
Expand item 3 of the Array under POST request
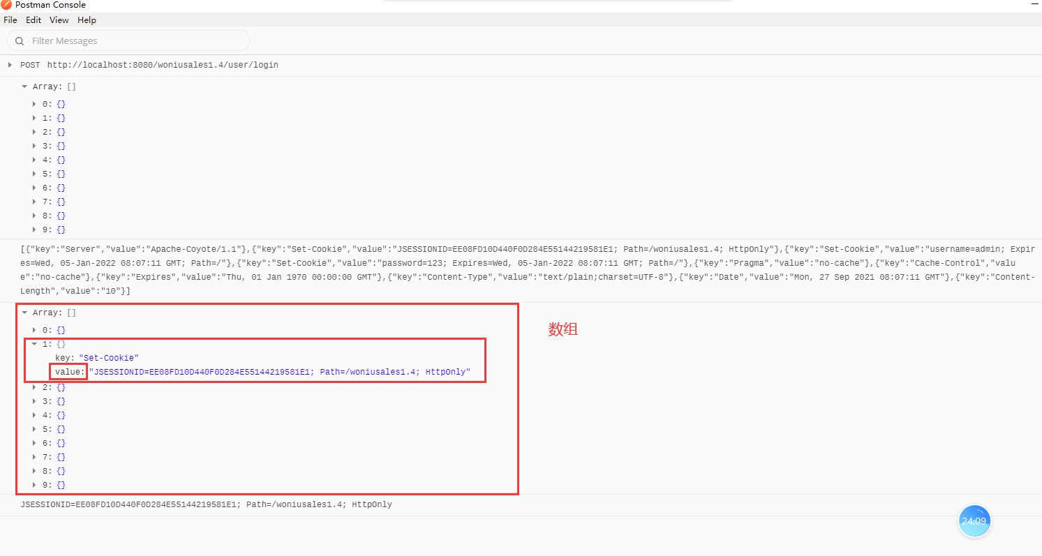[x=34, y=146]
